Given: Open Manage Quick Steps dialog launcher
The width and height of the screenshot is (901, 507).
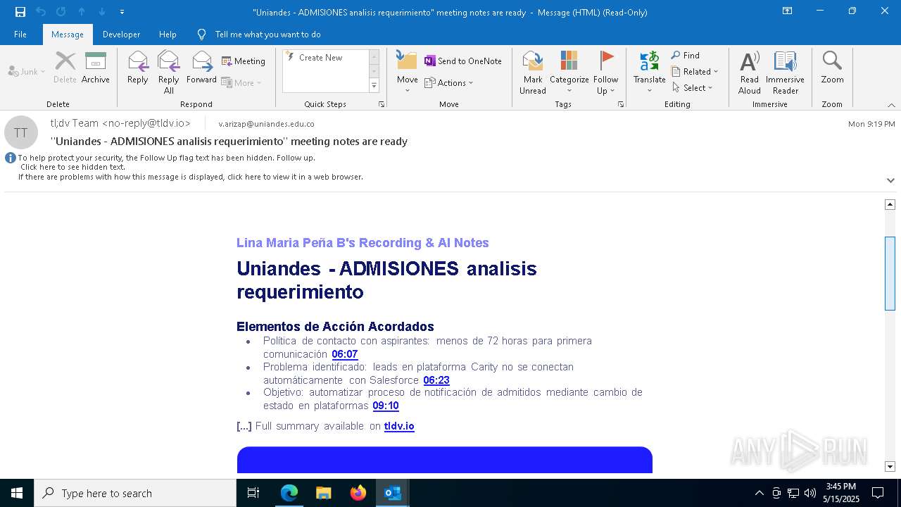Looking at the screenshot, I should tap(382, 104).
